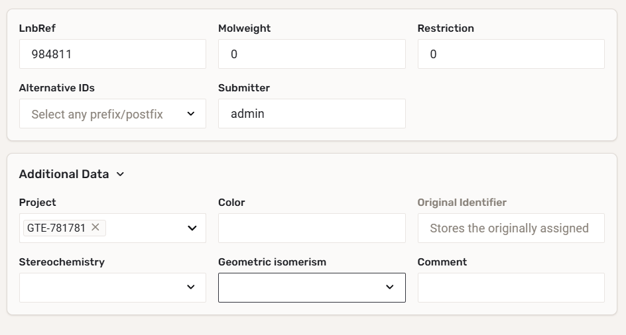Click the Select any prefix/postfix placeholder
This screenshot has height=335, width=626.
(x=97, y=114)
